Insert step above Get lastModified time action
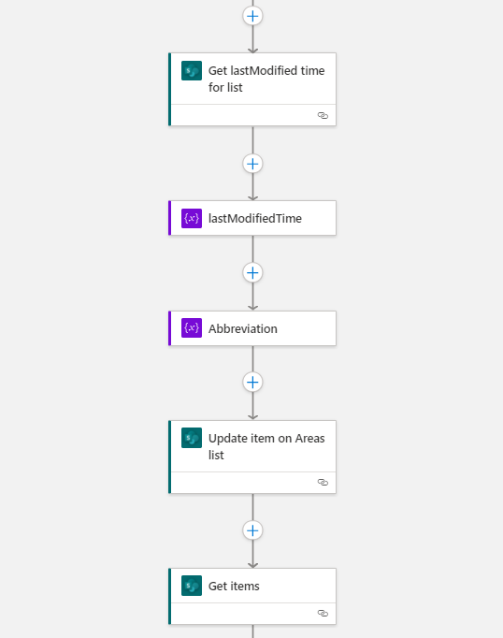Screen dimensions: 503x638 252,16
